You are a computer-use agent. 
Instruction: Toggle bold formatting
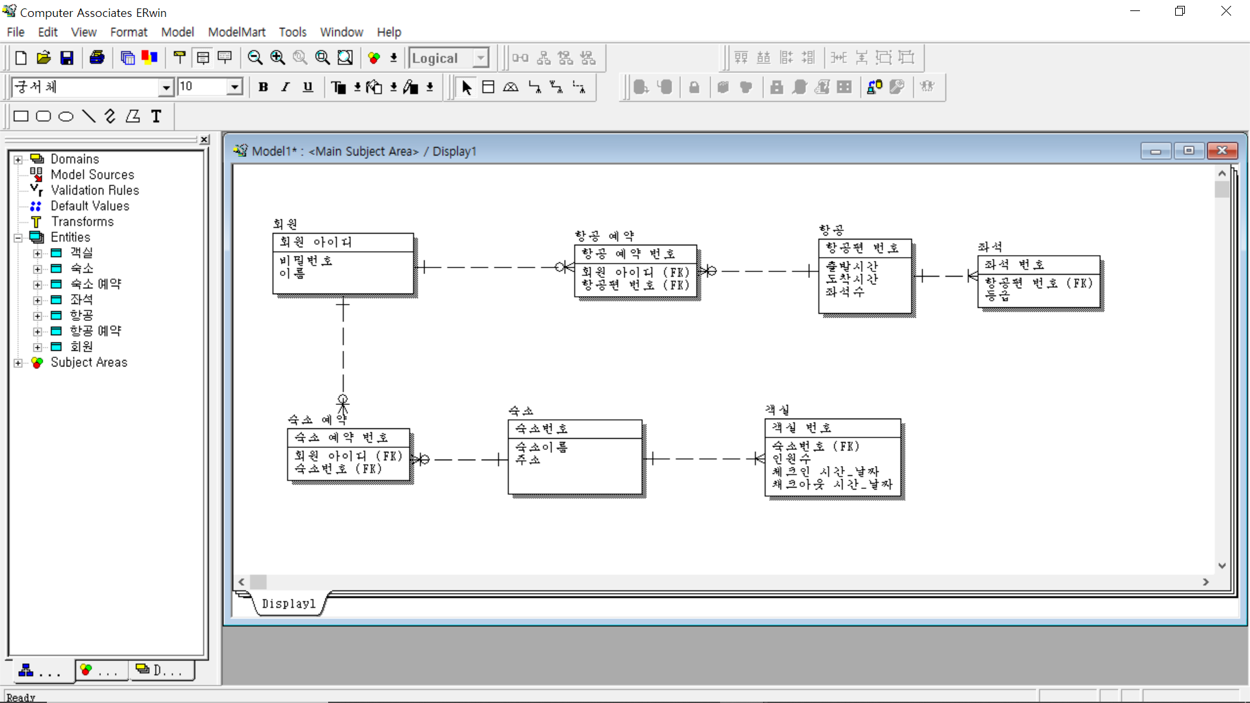(x=263, y=87)
